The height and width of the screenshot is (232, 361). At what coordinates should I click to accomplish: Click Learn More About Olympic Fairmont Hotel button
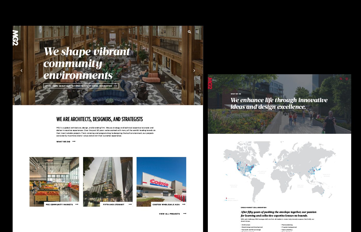pyautogui.click(x=81, y=86)
